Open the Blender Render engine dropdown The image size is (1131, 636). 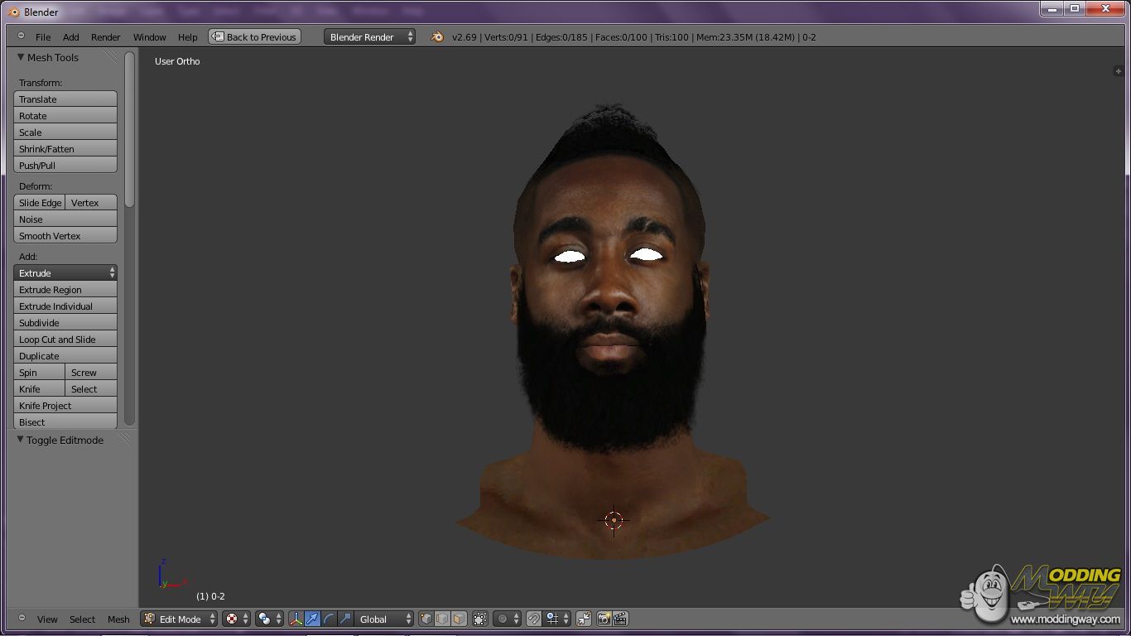[369, 37]
